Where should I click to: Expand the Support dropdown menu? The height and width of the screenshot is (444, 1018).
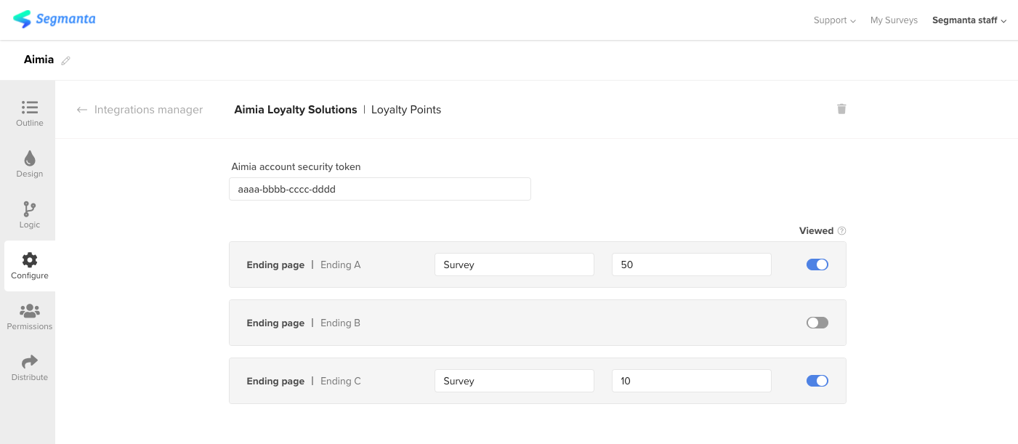click(834, 20)
